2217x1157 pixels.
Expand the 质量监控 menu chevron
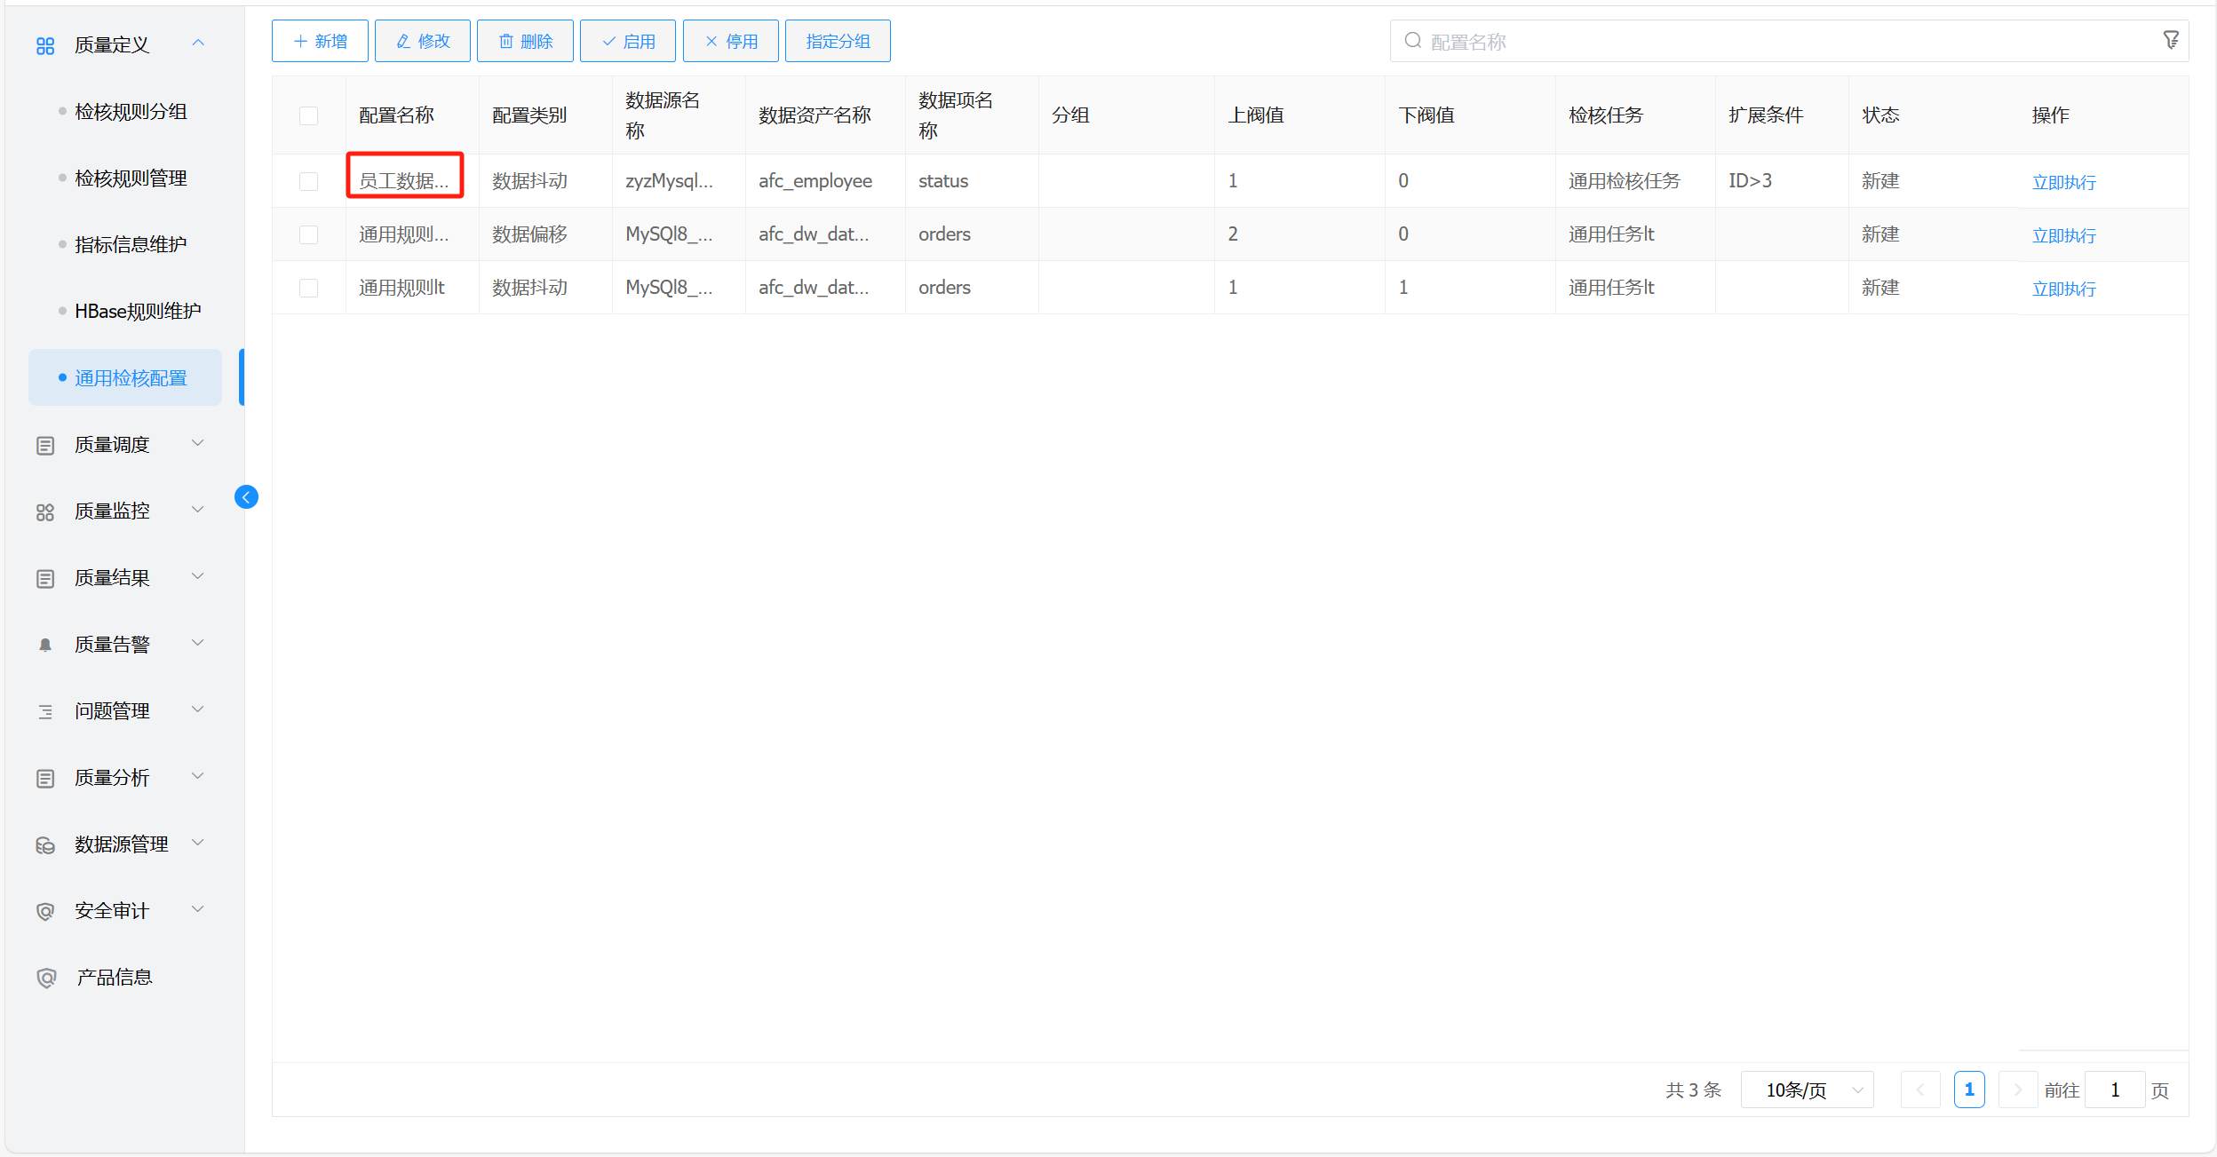pos(198,510)
